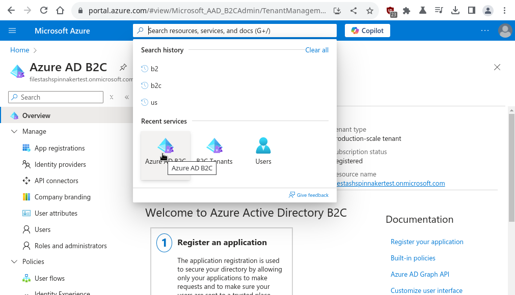Bookmark this page with the star icon
This screenshot has width=515, height=295.
click(x=370, y=11)
